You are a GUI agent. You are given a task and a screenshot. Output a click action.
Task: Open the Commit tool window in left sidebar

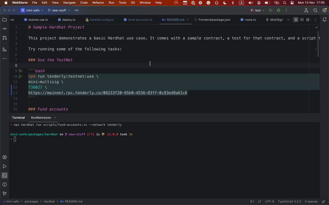click(x=4, y=29)
